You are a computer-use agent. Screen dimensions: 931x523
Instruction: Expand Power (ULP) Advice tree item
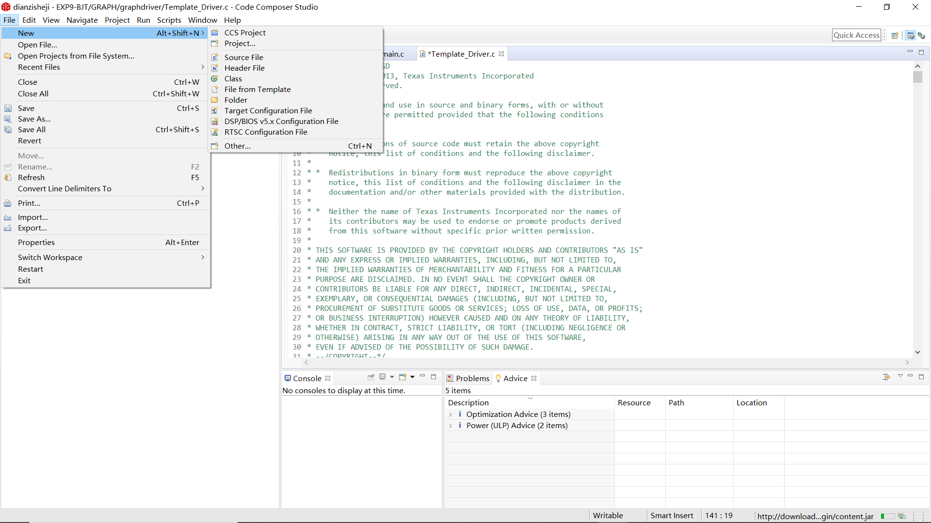(450, 426)
